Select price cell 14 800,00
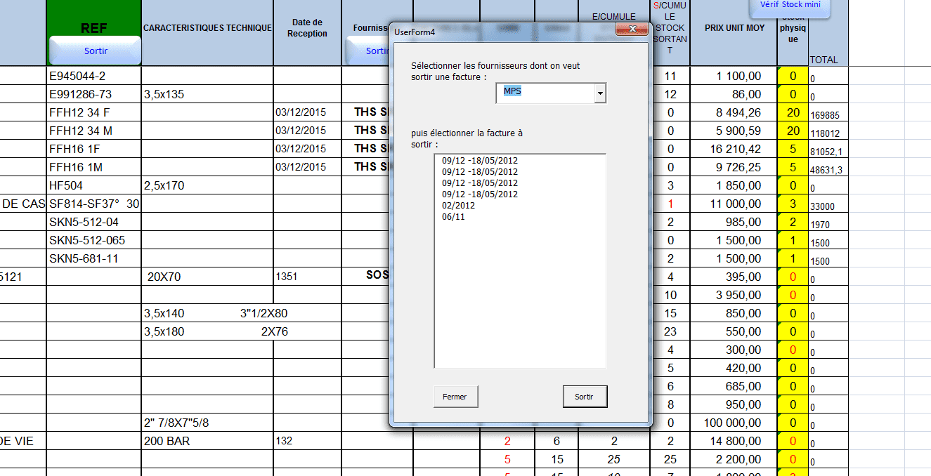 pos(734,441)
